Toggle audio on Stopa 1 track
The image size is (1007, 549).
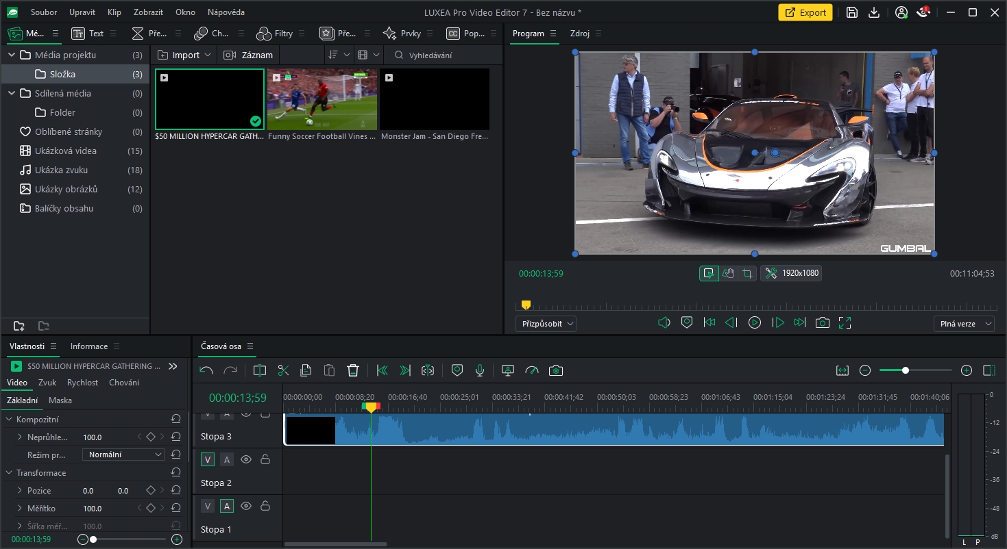[227, 506]
